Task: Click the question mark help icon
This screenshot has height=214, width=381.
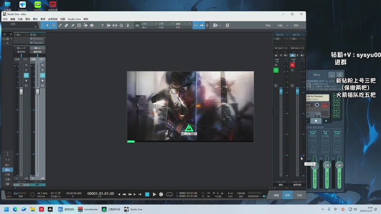Action: tap(102, 25)
